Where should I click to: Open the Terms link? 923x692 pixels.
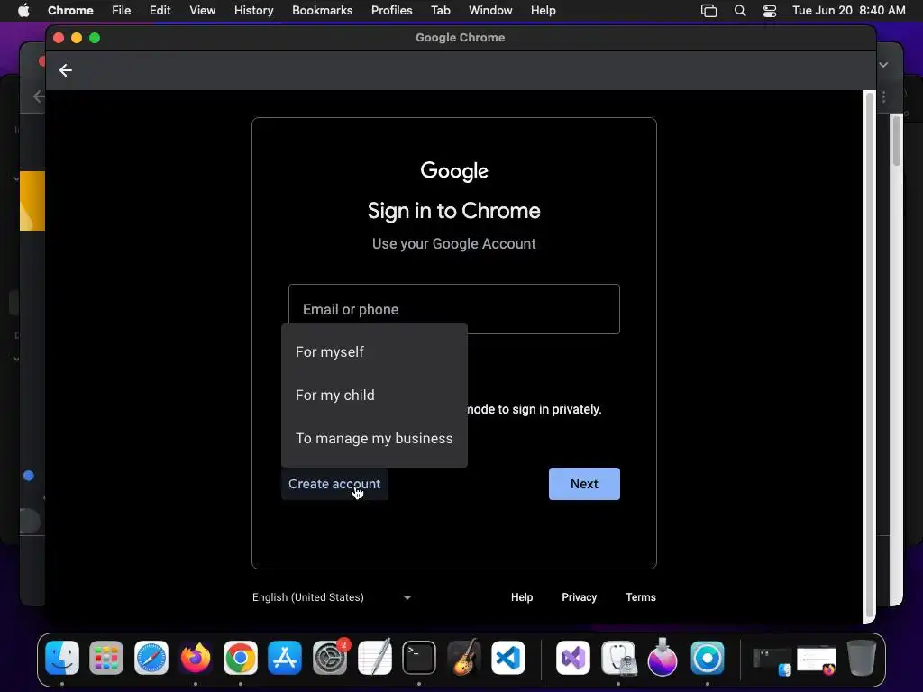641,597
